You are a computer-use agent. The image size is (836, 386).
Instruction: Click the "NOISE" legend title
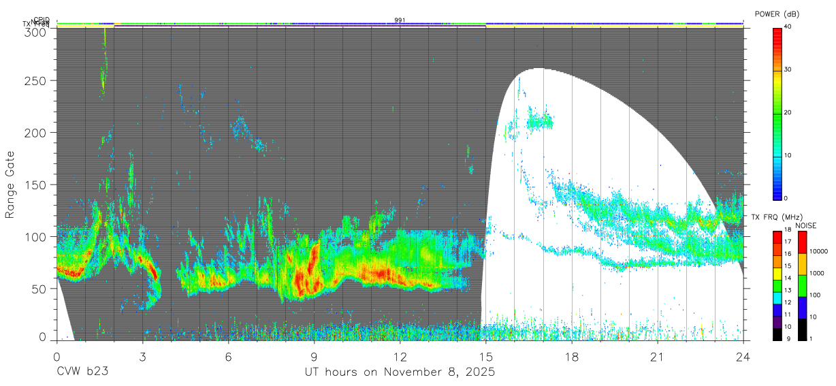tap(806, 225)
